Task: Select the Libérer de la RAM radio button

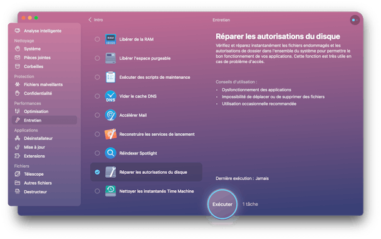Action: [97, 39]
